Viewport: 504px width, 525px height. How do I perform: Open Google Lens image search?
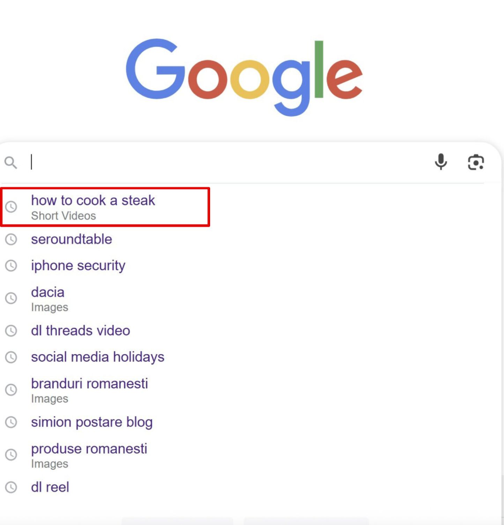pos(476,162)
